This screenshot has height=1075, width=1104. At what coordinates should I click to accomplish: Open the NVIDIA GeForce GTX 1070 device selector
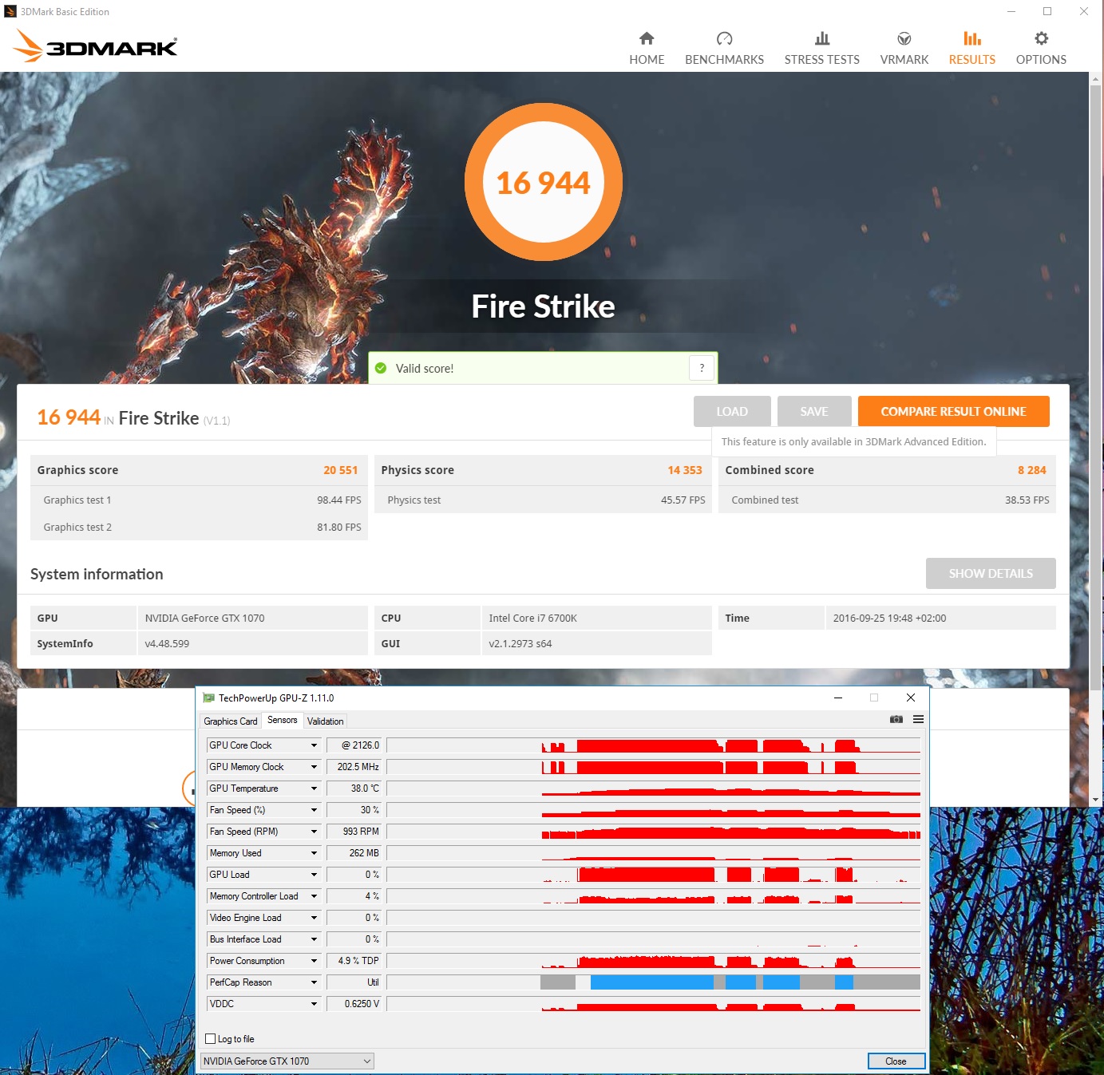coord(287,1061)
